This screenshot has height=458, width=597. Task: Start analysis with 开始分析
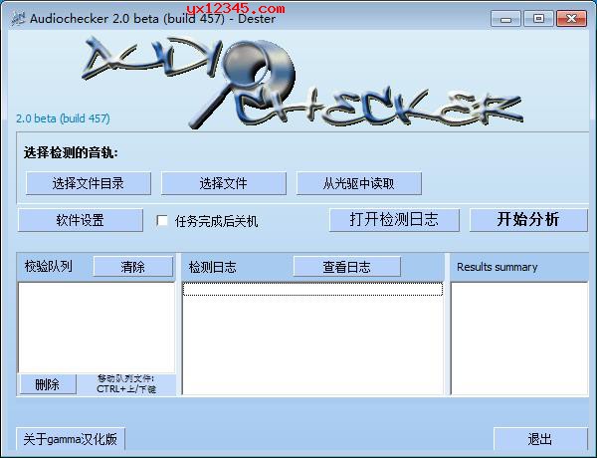[528, 220]
